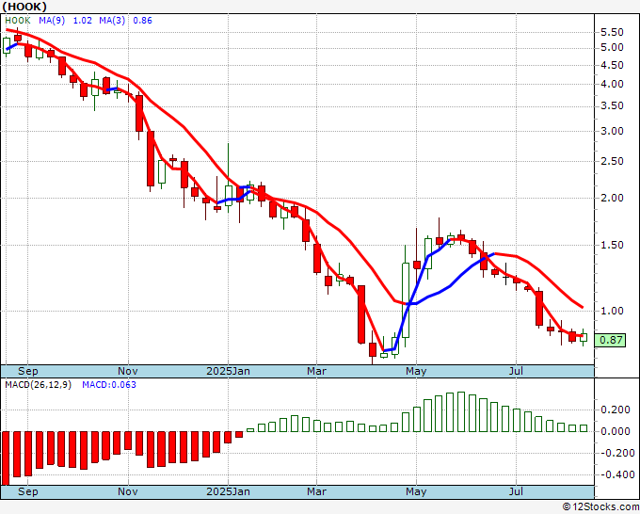The image size is (640, 514).
Task: Click the 0.200 MACD axis label
Action: (616, 410)
